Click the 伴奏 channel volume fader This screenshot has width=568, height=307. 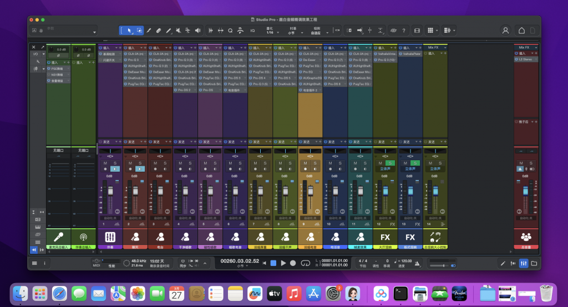[110, 191]
